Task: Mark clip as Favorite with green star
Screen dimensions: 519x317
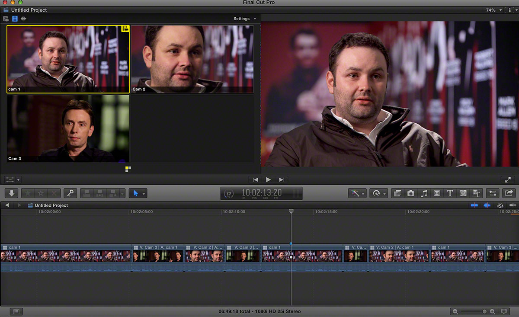Action: coord(28,193)
